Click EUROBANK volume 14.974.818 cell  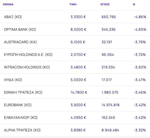point(110,105)
